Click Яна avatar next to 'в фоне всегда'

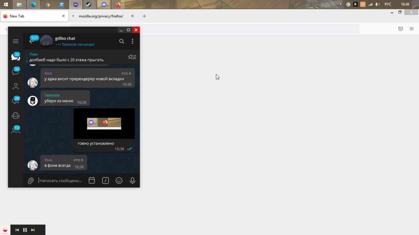[x=32, y=165]
